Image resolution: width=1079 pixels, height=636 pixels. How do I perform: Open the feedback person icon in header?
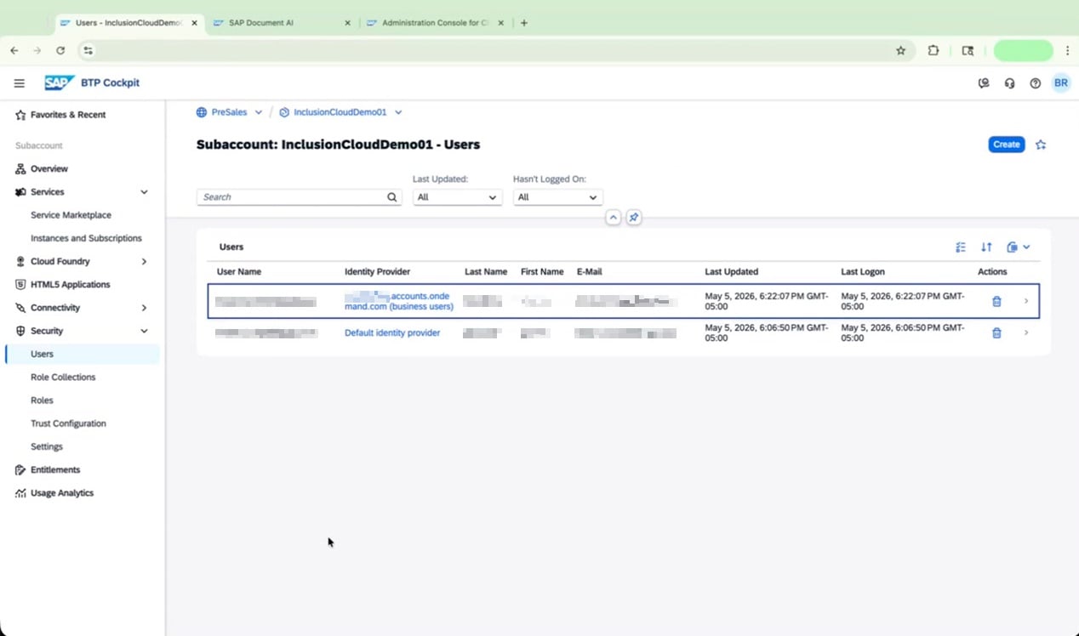(984, 83)
